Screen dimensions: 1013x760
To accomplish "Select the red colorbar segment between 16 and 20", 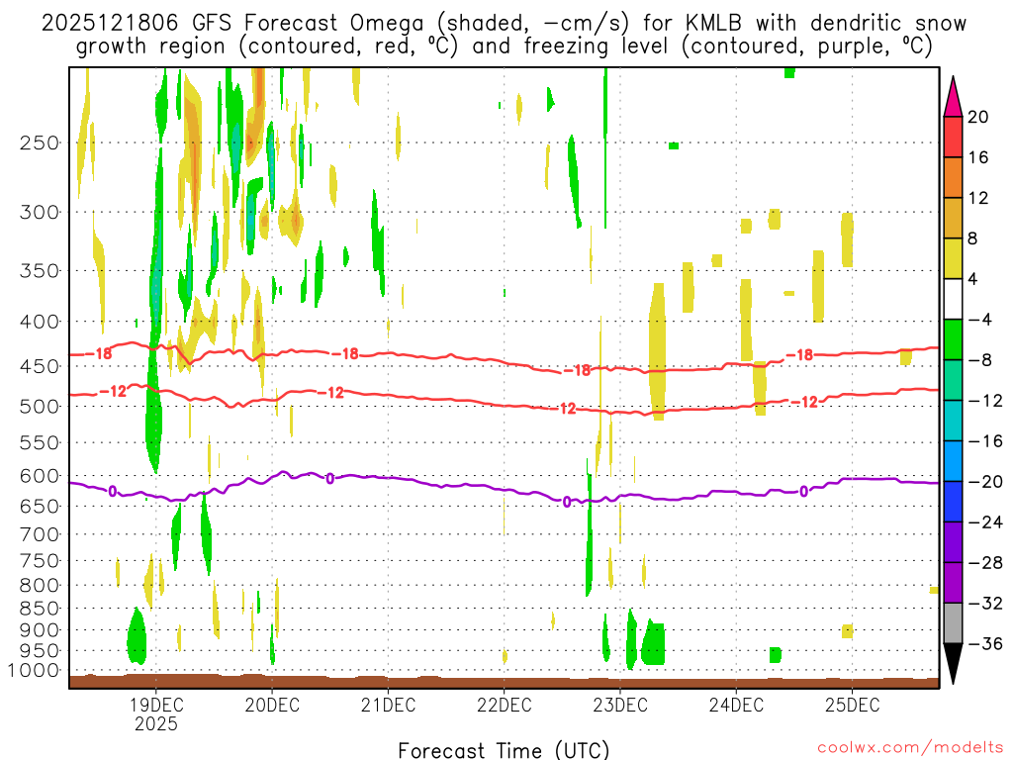I will click(954, 137).
